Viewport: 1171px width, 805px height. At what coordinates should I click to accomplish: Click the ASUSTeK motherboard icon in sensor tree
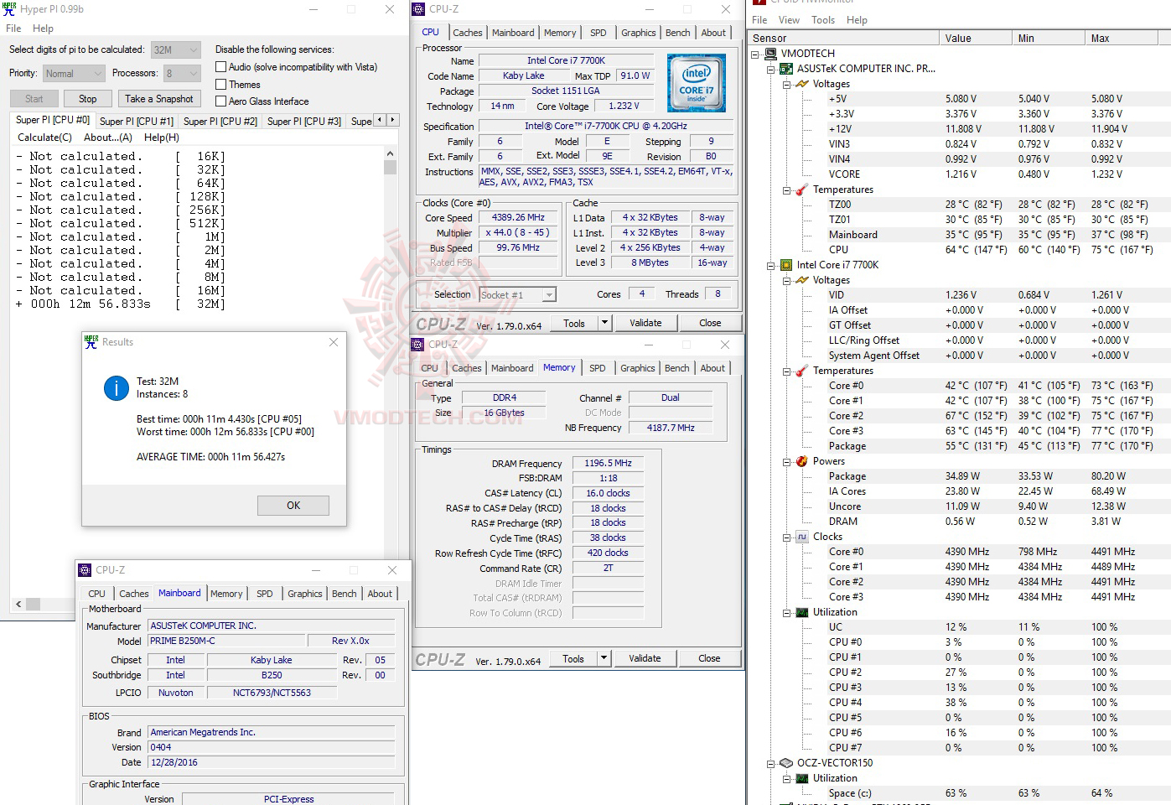click(786, 69)
